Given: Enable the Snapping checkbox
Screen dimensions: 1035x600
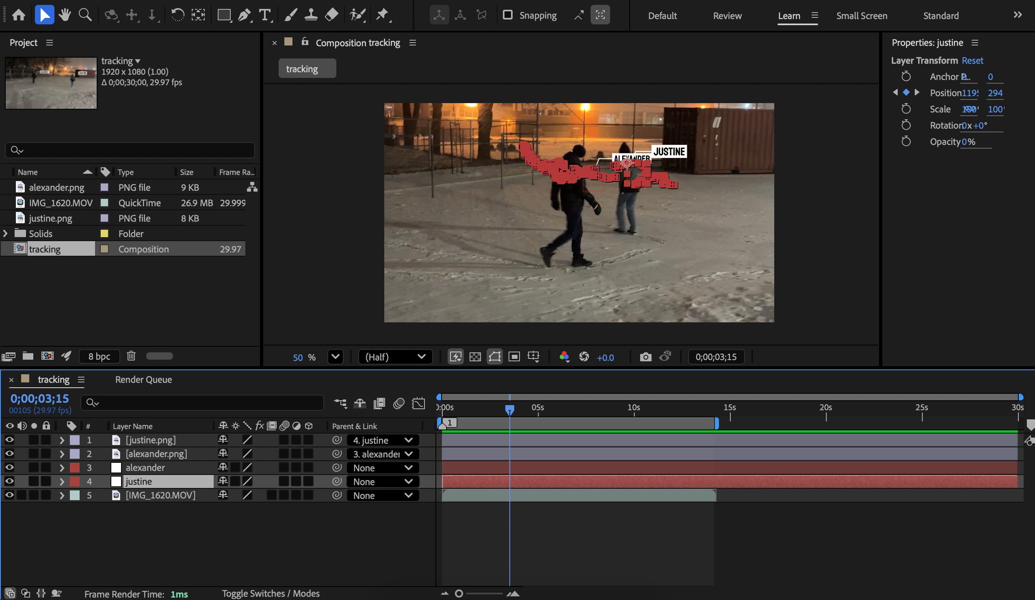Looking at the screenshot, I should pyautogui.click(x=508, y=15).
